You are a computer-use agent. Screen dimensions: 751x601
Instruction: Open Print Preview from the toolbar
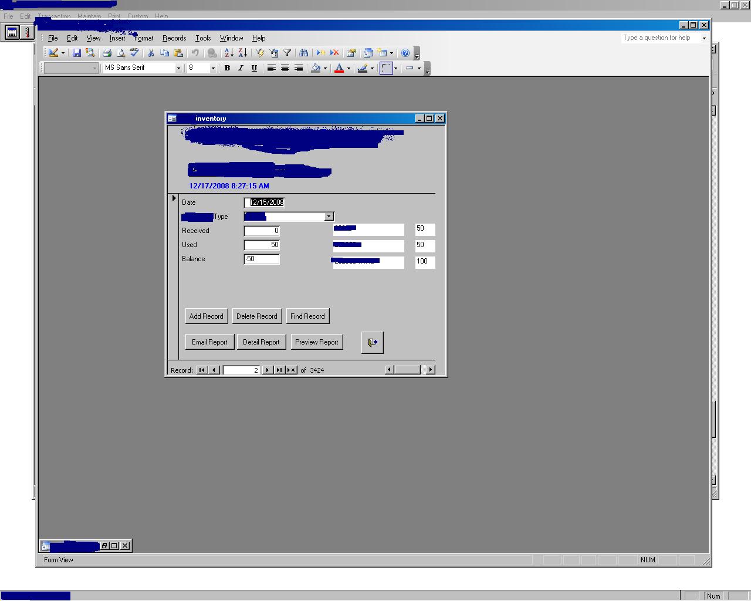click(120, 53)
